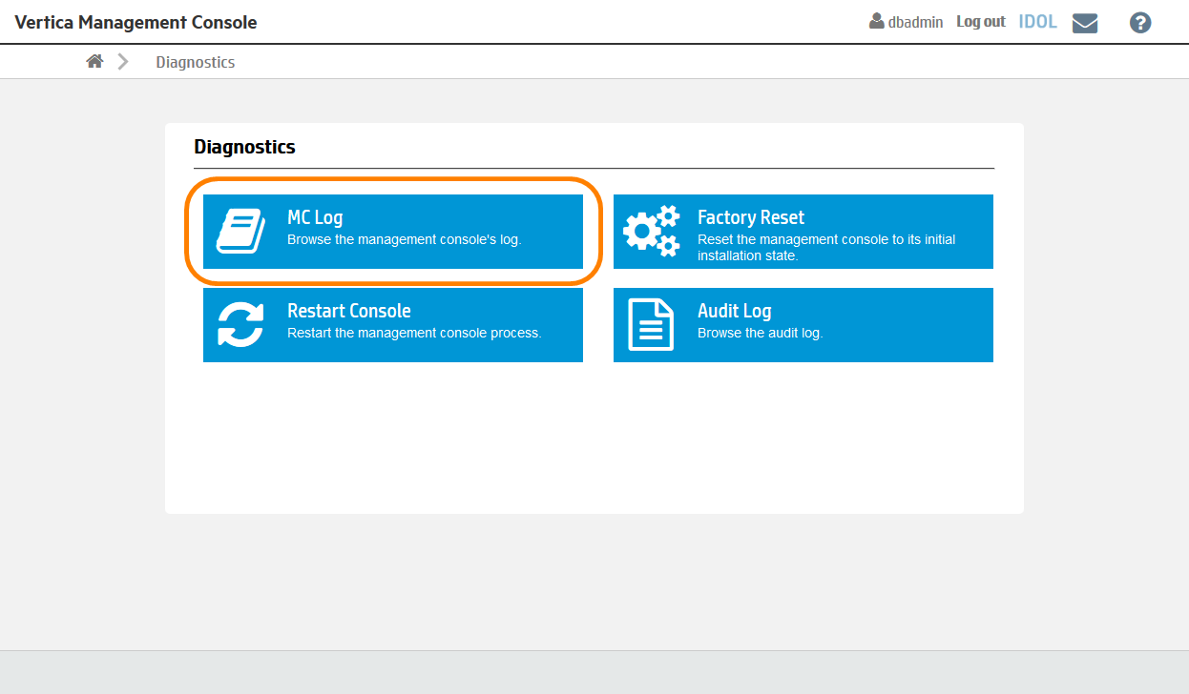
Task: Click the home icon in the breadcrumb
Action: (94, 61)
